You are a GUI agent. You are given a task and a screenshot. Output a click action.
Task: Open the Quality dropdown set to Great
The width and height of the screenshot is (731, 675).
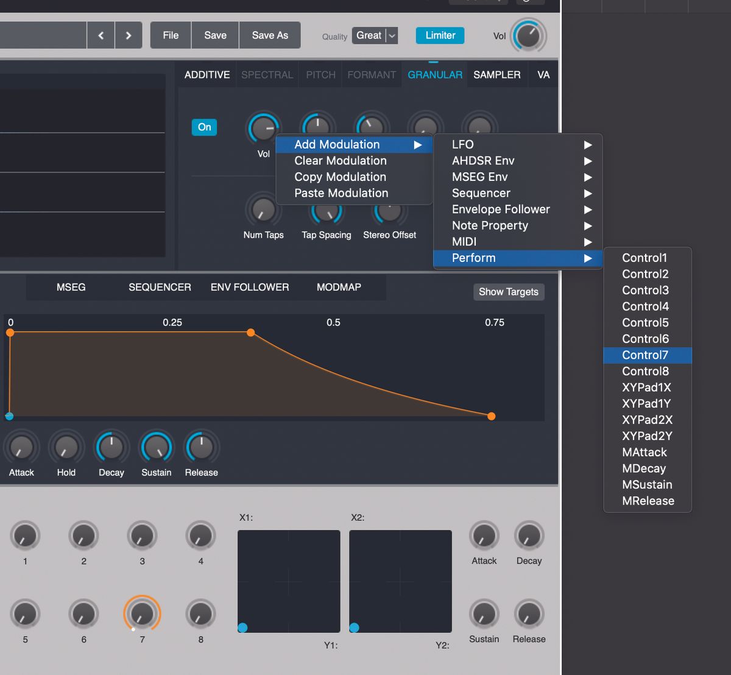tap(374, 35)
